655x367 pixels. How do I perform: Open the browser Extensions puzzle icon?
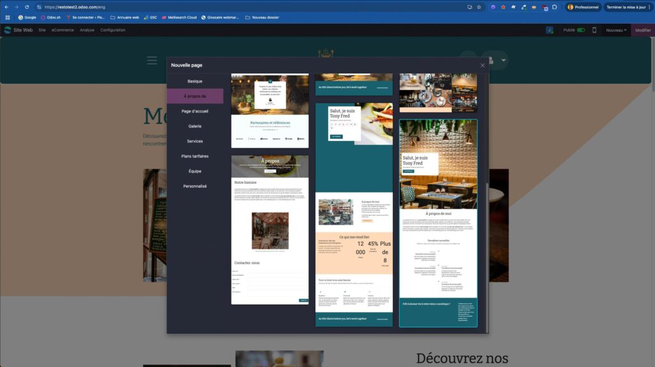tap(555, 7)
